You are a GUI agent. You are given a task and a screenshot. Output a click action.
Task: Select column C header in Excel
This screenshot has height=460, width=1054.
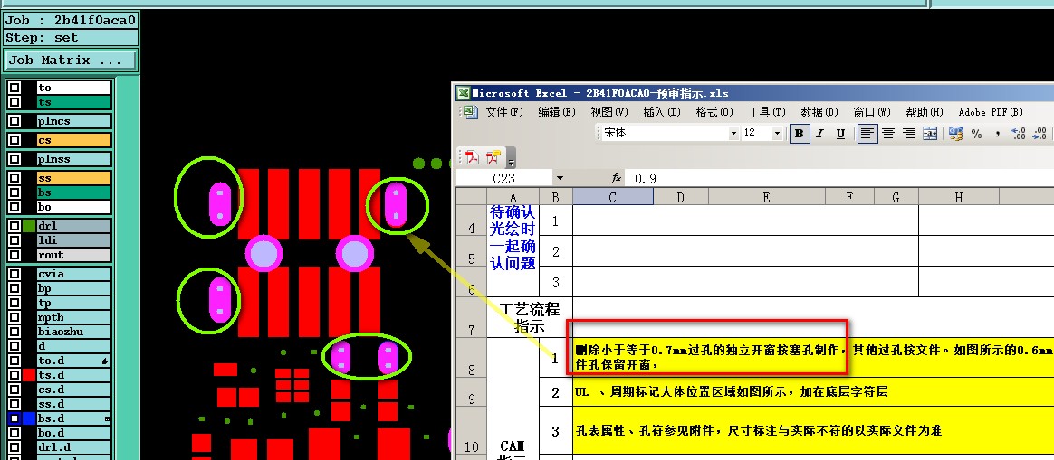612,197
